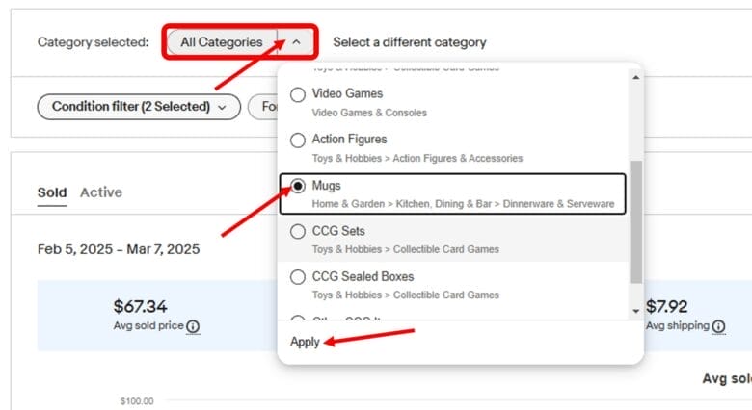This screenshot has height=410, width=752.
Task: Click info icon beside Avg shipping
Action: coord(718,327)
